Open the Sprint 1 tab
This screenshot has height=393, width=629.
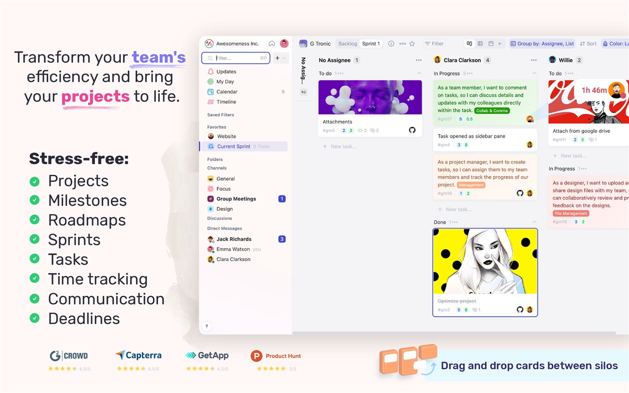click(371, 43)
